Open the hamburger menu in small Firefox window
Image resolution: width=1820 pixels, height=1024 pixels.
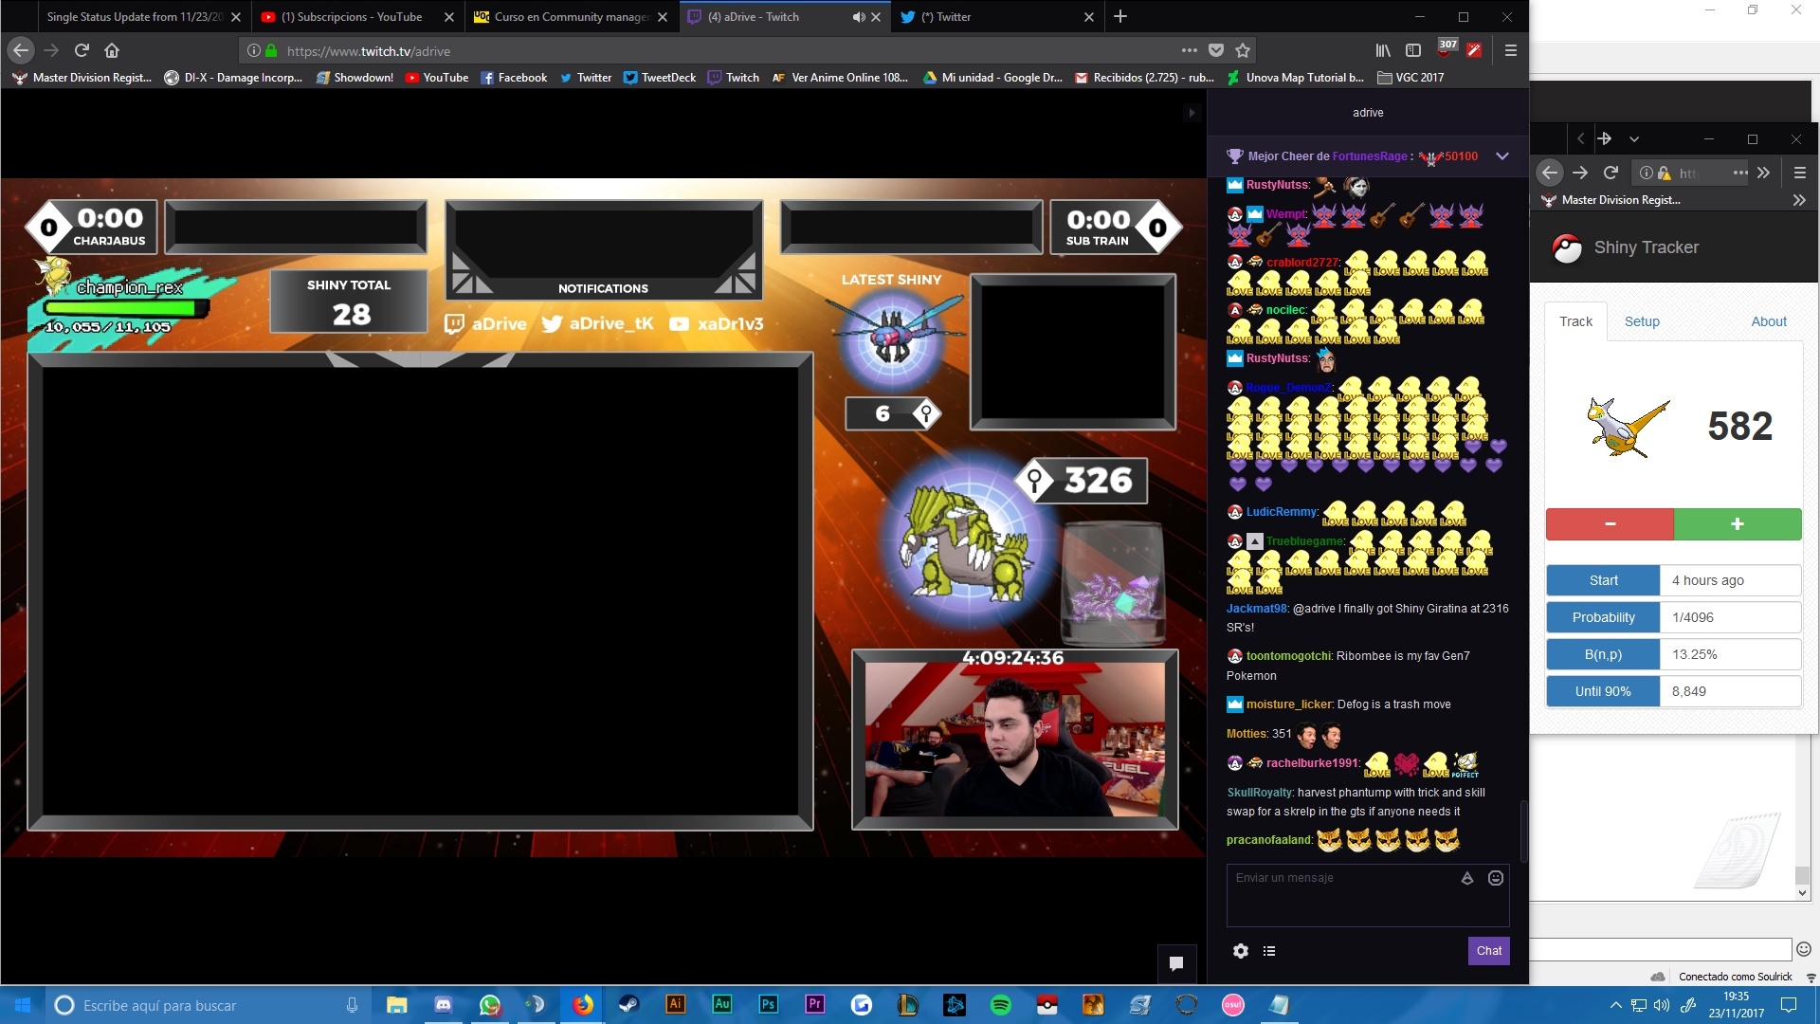click(1799, 173)
